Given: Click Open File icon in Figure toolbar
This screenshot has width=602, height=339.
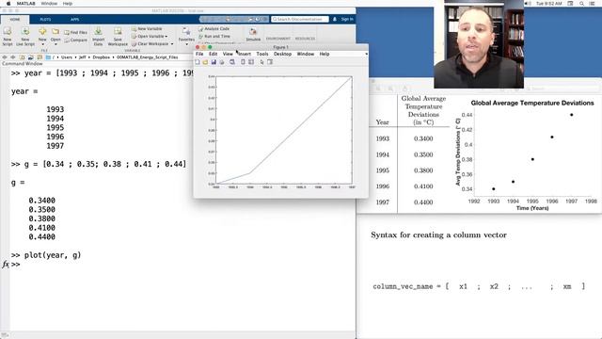Looking at the screenshot, I should [205, 62].
